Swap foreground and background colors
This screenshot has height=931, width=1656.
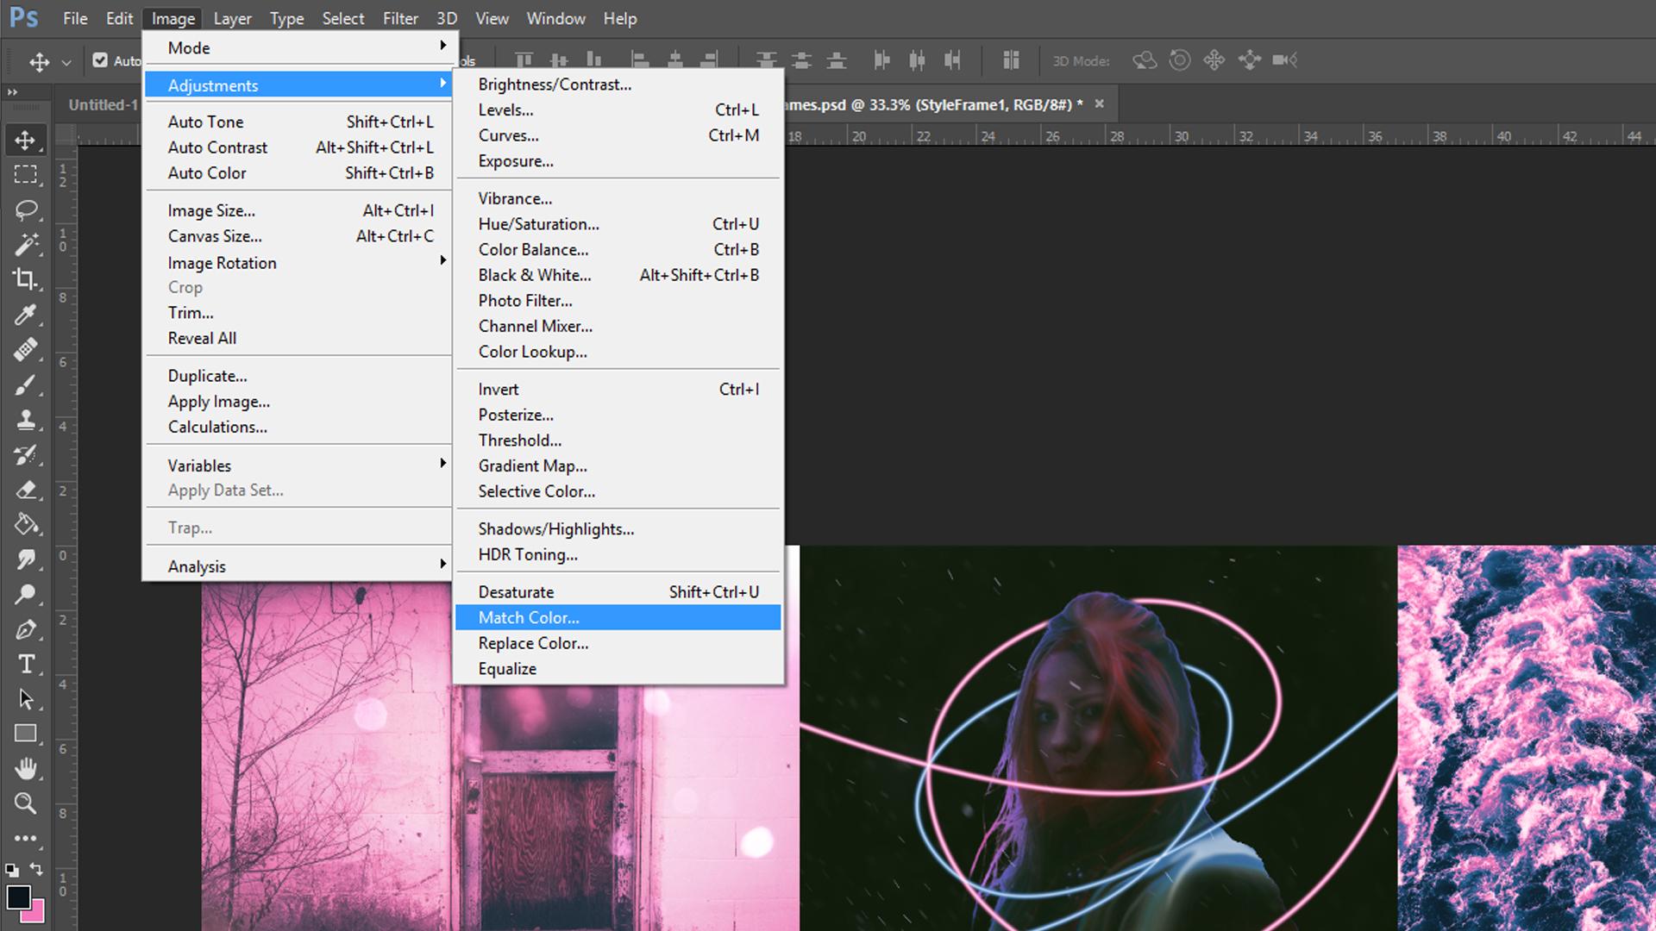pyautogui.click(x=36, y=869)
